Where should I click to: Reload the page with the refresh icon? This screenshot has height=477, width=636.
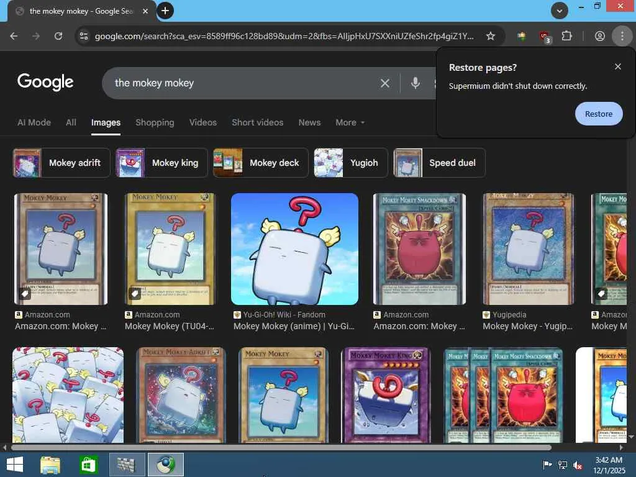58,36
